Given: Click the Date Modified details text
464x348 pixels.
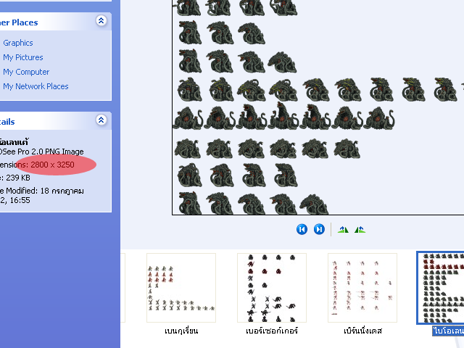Looking at the screenshot, I should pyautogui.click(x=42, y=196).
